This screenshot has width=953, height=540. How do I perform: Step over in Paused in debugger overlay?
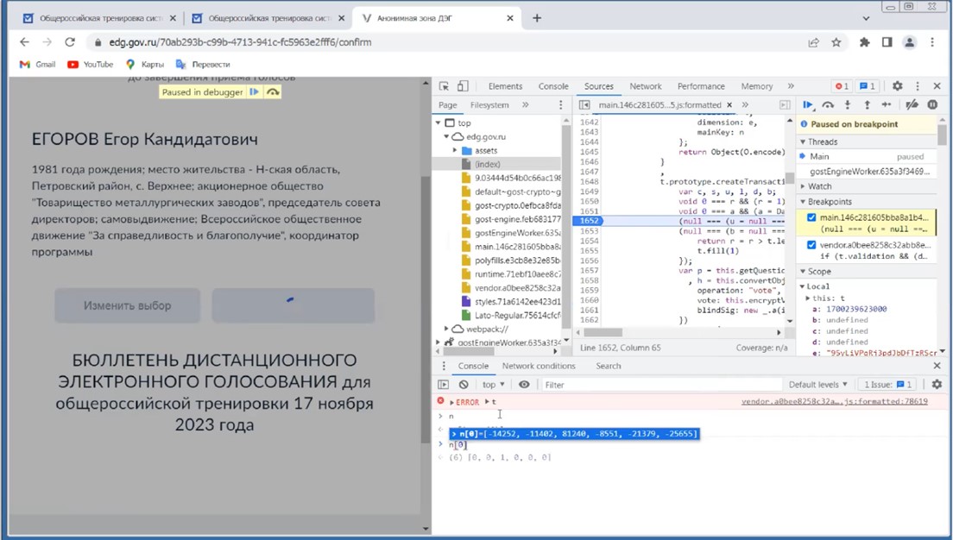pos(273,91)
